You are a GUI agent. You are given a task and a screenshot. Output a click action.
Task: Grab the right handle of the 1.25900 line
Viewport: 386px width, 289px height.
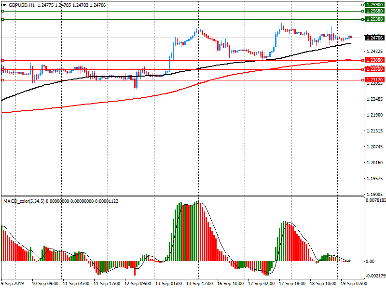363,5
